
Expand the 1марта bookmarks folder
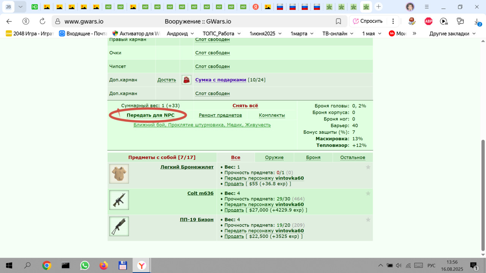[302, 33]
